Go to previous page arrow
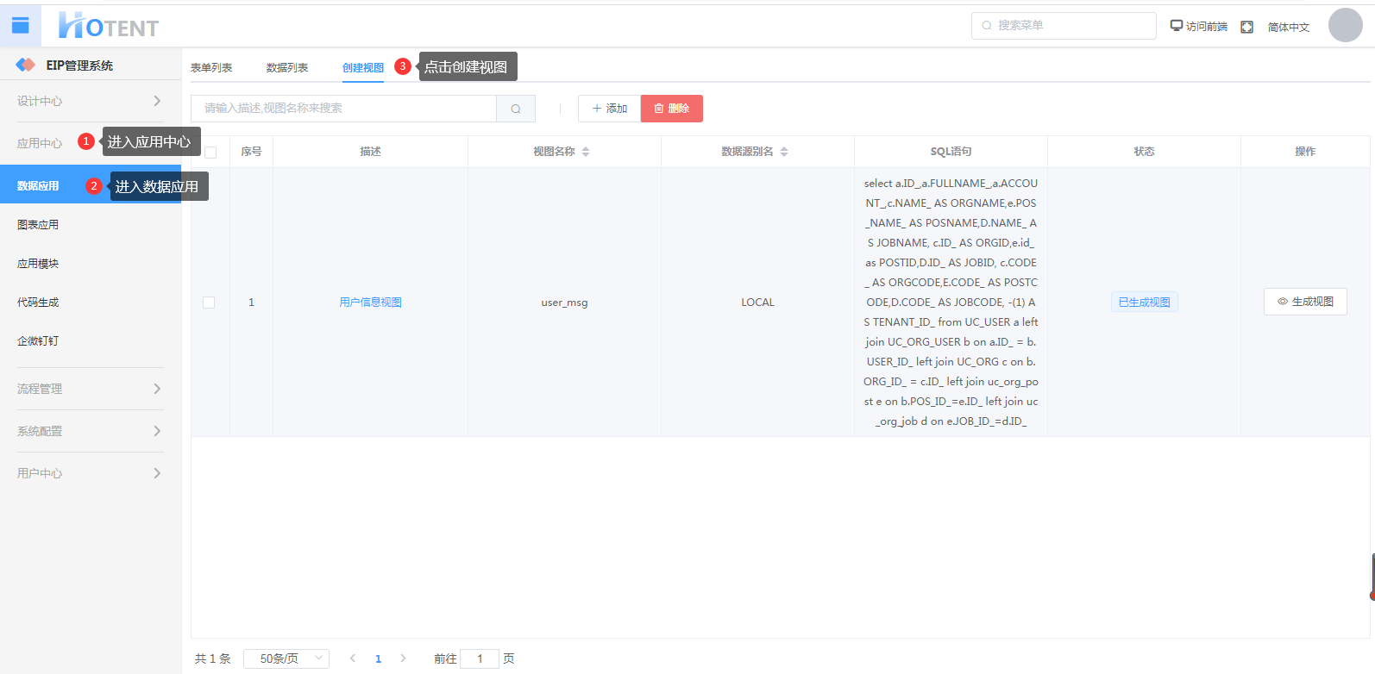 click(x=353, y=658)
